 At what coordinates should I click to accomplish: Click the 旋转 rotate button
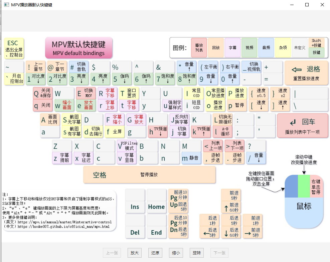(197, 253)
